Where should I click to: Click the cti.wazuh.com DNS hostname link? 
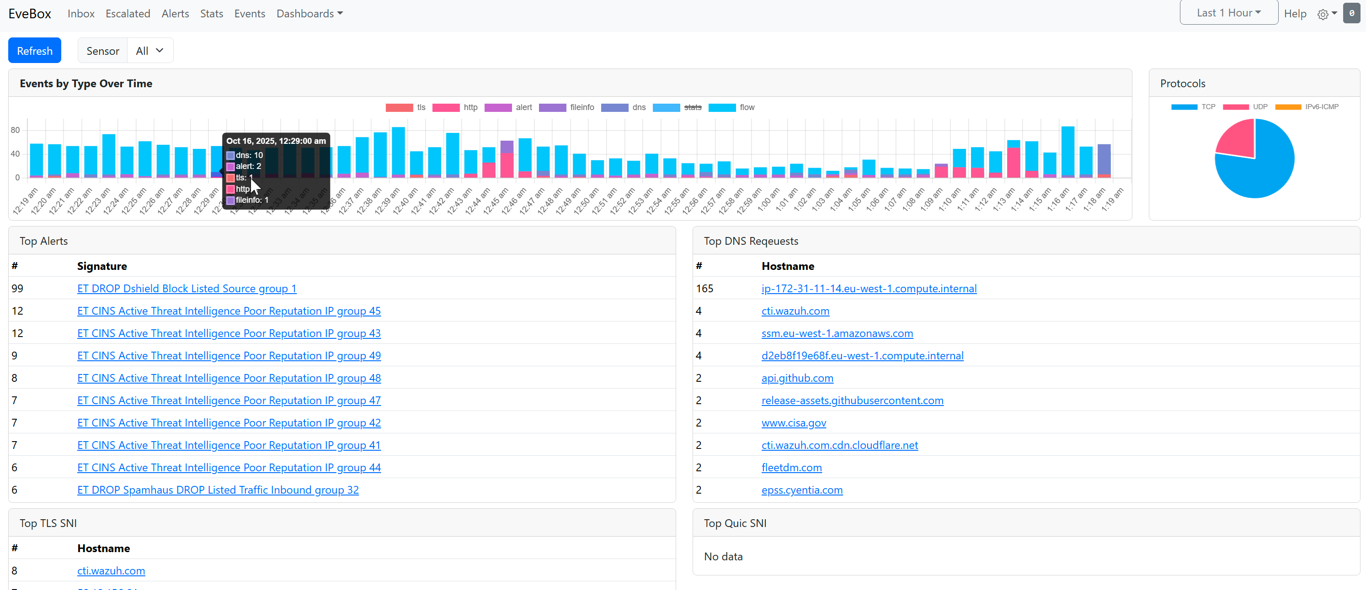[x=795, y=311]
